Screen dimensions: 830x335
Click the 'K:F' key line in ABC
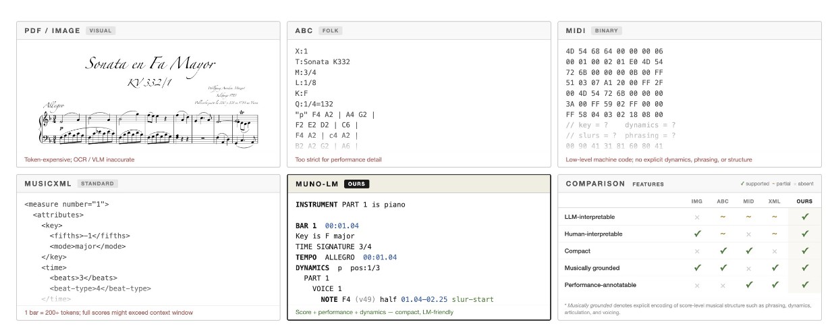point(302,93)
